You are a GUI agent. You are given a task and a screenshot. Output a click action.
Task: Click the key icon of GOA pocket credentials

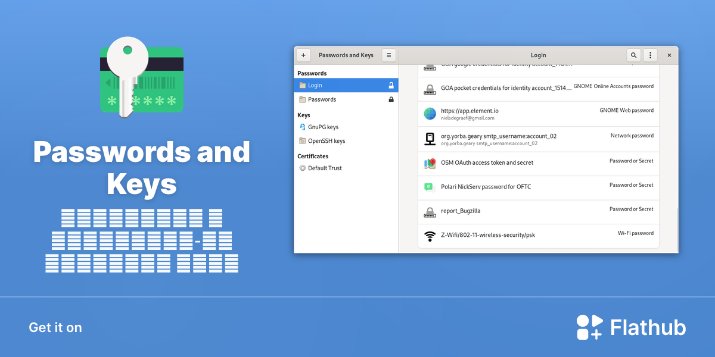(x=430, y=89)
